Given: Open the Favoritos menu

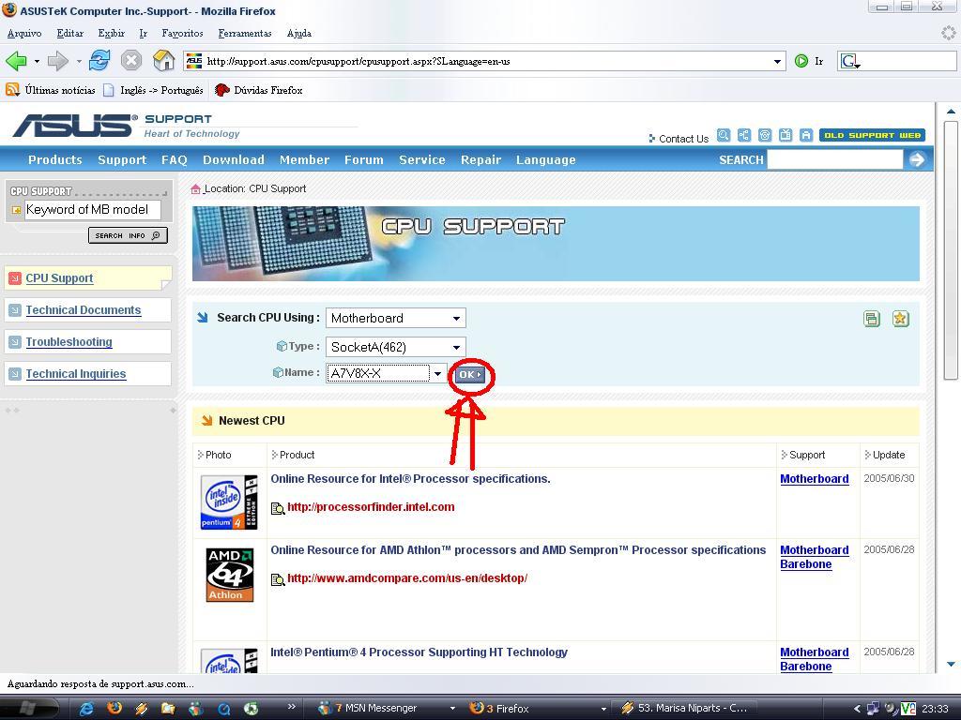Looking at the screenshot, I should tap(182, 33).
